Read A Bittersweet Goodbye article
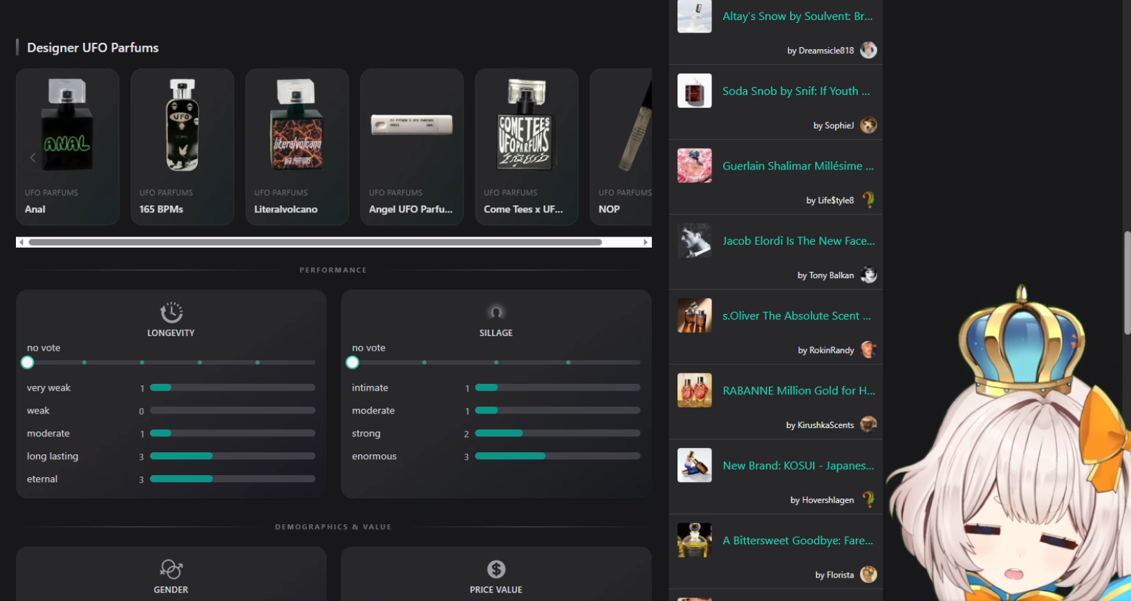 798,540
